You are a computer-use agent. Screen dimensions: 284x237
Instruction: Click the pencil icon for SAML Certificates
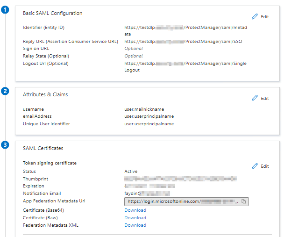tap(255, 166)
